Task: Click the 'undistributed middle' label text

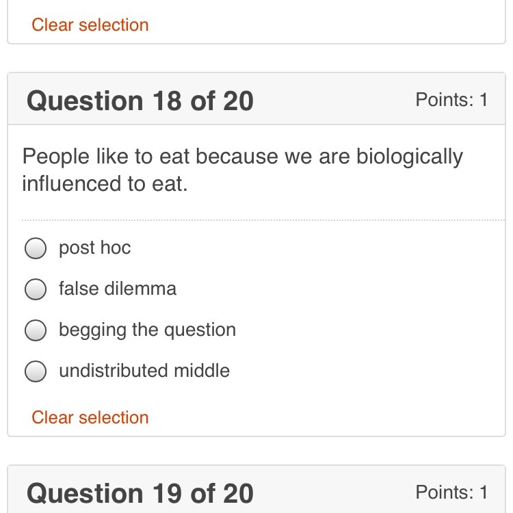Action: pyautogui.click(x=144, y=371)
